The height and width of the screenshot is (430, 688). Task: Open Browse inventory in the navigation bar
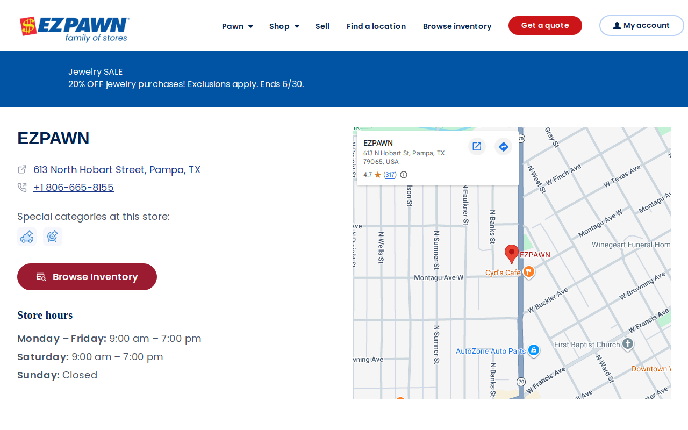click(x=457, y=26)
